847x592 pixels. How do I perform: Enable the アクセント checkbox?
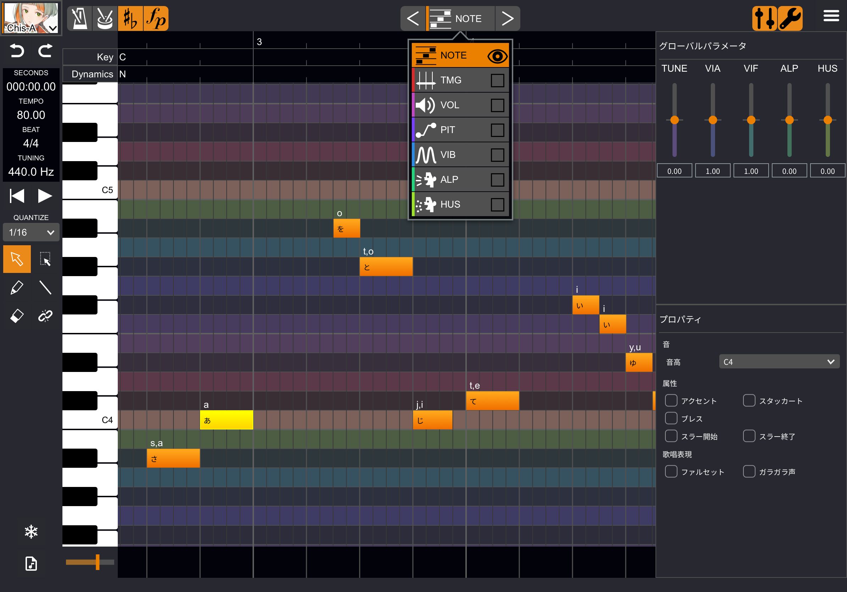point(671,400)
